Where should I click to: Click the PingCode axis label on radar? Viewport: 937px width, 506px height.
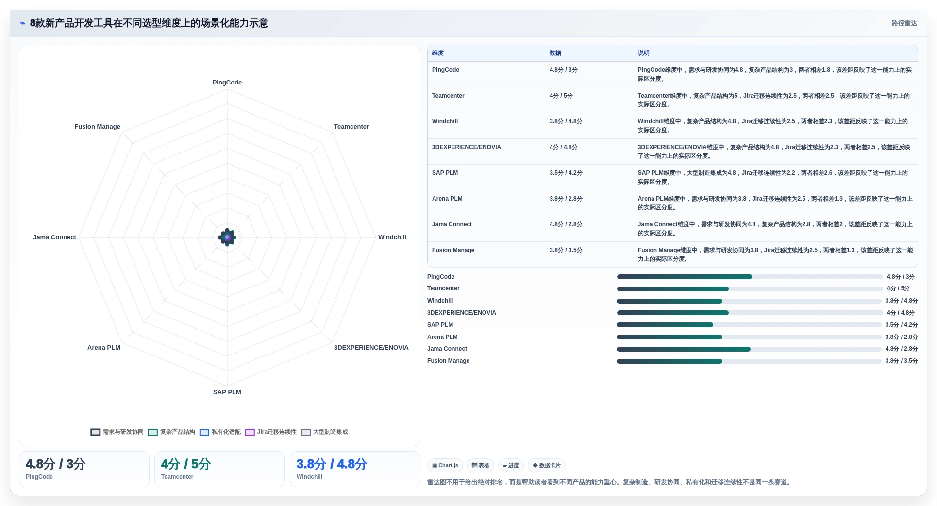[x=227, y=83]
